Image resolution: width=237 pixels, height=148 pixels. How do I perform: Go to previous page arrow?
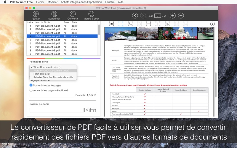pyautogui.click(x=135, y=16)
